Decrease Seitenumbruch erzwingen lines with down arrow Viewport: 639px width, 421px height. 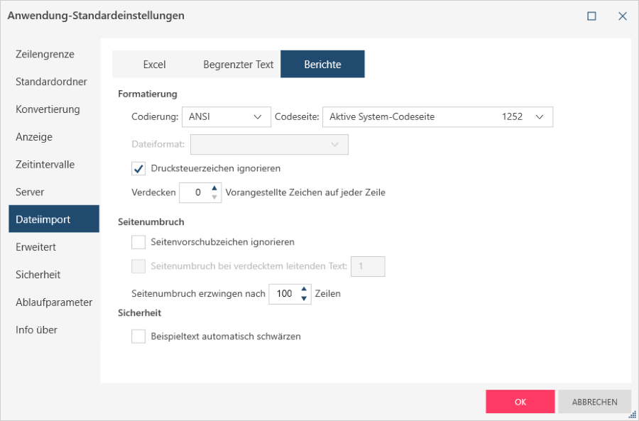(x=304, y=298)
